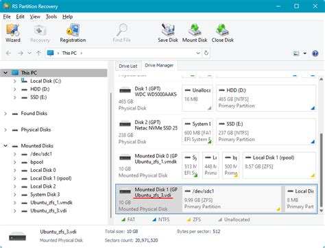Open the Registration dialog
Viewport: 325px width, 248px height.
[73, 33]
